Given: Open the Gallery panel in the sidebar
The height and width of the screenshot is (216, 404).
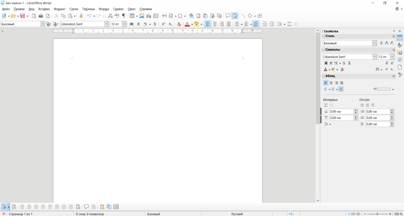Looking at the screenshot, I should coord(400,52).
